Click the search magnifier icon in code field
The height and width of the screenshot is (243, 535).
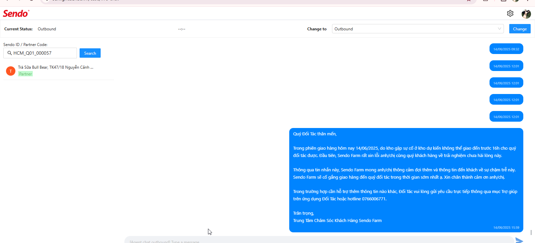pyautogui.click(x=9, y=53)
